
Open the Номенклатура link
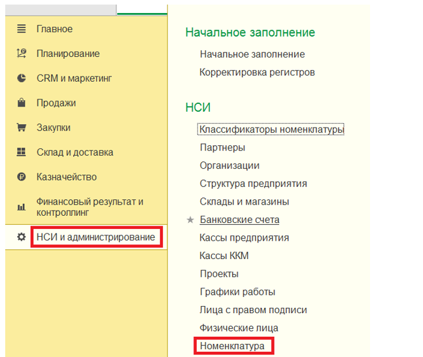click(x=232, y=345)
